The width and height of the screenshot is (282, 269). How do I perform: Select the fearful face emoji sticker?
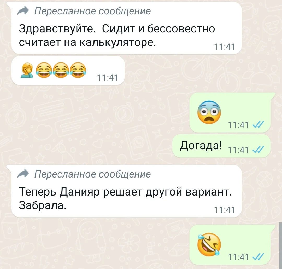pos(209,112)
